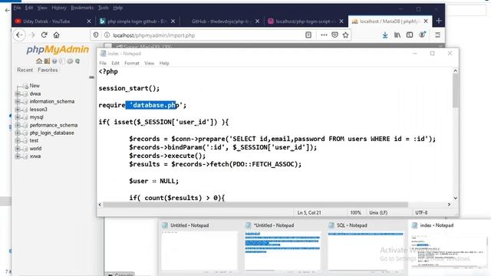This screenshot has width=491, height=276.
Task: Click the vertical scrollbar thumb in Notepad
Action: pyautogui.click(x=455, y=90)
